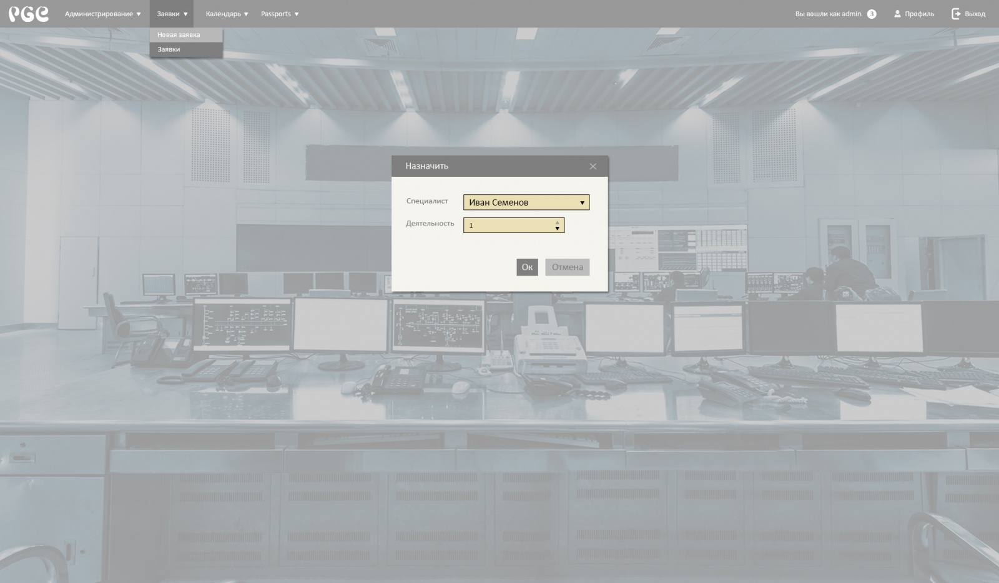Close the Назначить dialog with X
999x583 pixels.
pos(593,166)
